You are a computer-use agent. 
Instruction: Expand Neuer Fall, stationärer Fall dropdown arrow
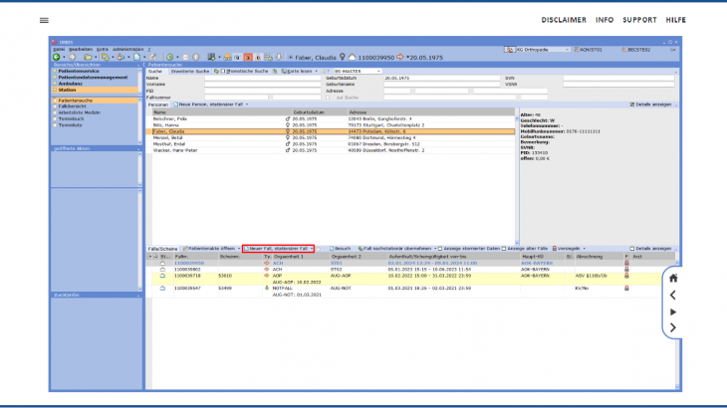tap(311, 248)
